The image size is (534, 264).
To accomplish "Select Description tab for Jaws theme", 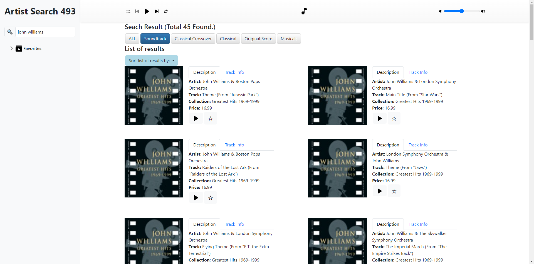I will 388,145.
